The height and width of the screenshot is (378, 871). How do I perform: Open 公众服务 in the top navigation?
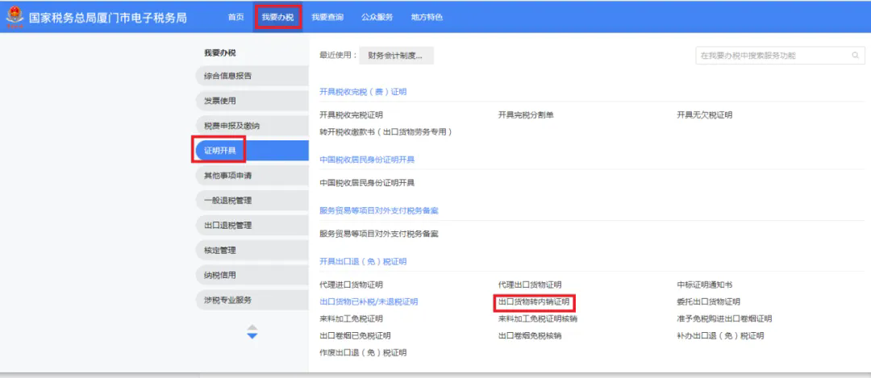point(377,17)
